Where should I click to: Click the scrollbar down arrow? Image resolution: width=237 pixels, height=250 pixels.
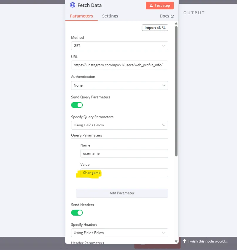176,241
